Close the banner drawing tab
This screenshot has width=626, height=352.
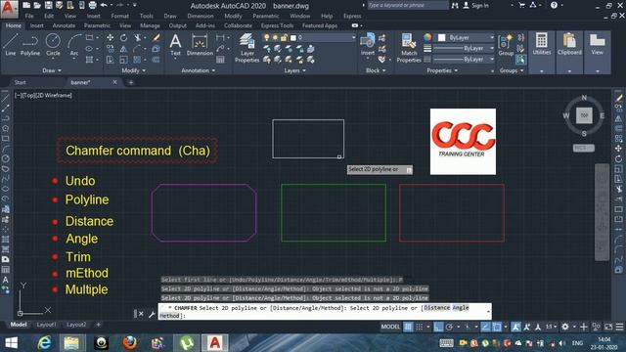(x=115, y=82)
